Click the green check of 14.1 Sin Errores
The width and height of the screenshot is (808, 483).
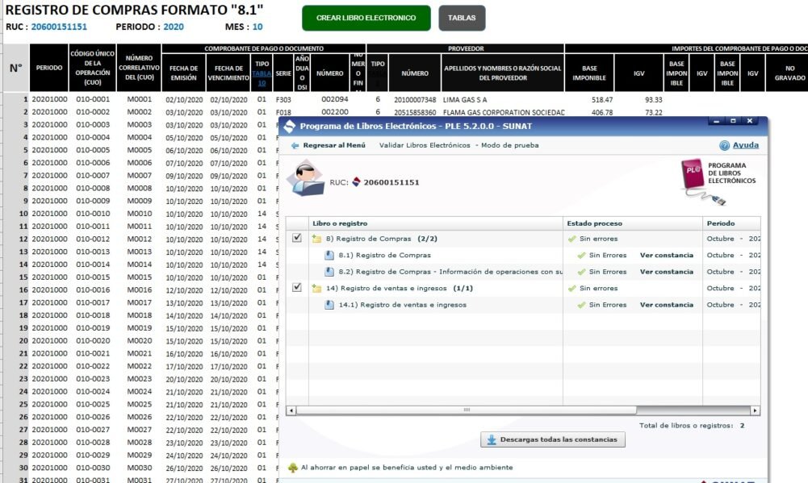click(582, 305)
